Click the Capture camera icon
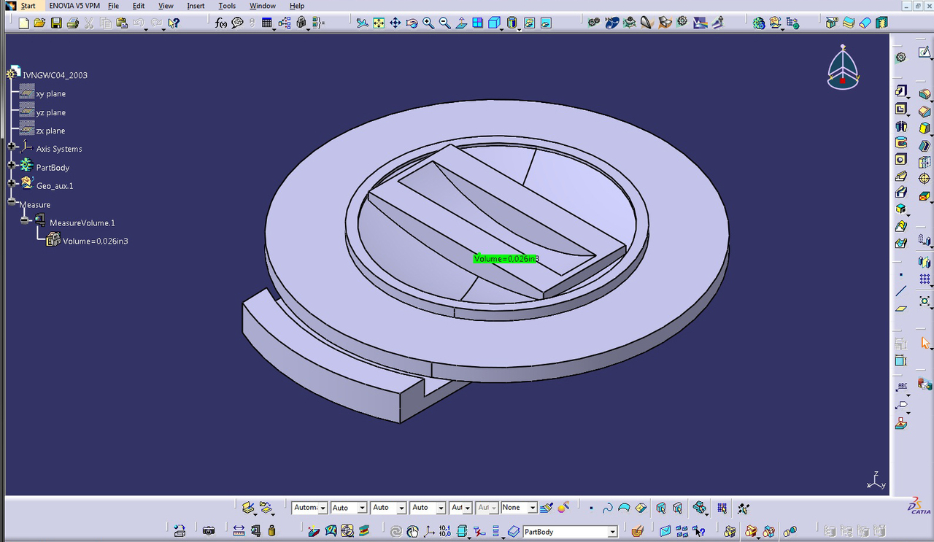This screenshot has width=934, height=542. click(x=209, y=531)
